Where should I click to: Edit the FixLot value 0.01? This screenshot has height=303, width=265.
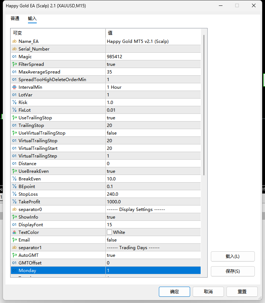click(153, 110)
